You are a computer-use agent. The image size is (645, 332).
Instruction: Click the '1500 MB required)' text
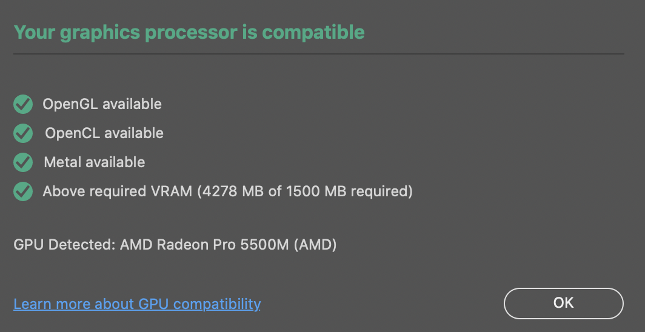click(x=349, y=191)
